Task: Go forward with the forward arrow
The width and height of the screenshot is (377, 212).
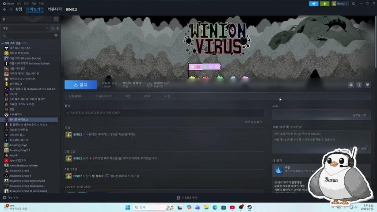Action: coord(11,9)
